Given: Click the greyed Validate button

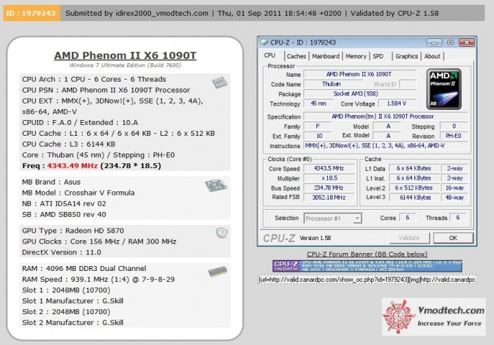Looking at the screenshot, I should 409,238.
